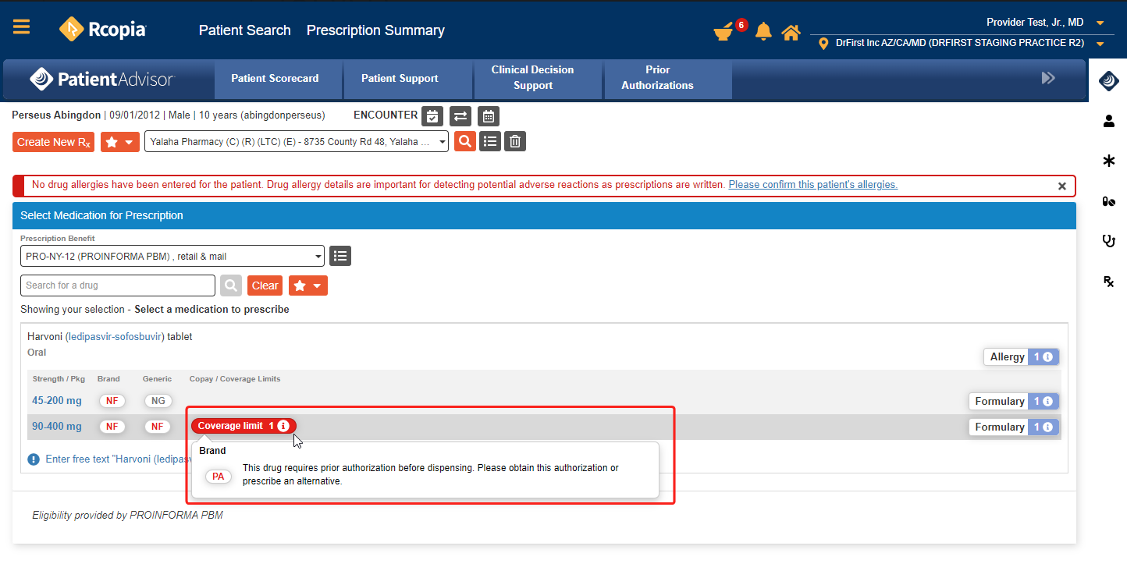This screenshot has height=578, width=1127.
Task: Click the Eligibility provided by PROINFORMA PBM text
Action: pos(128,515)
